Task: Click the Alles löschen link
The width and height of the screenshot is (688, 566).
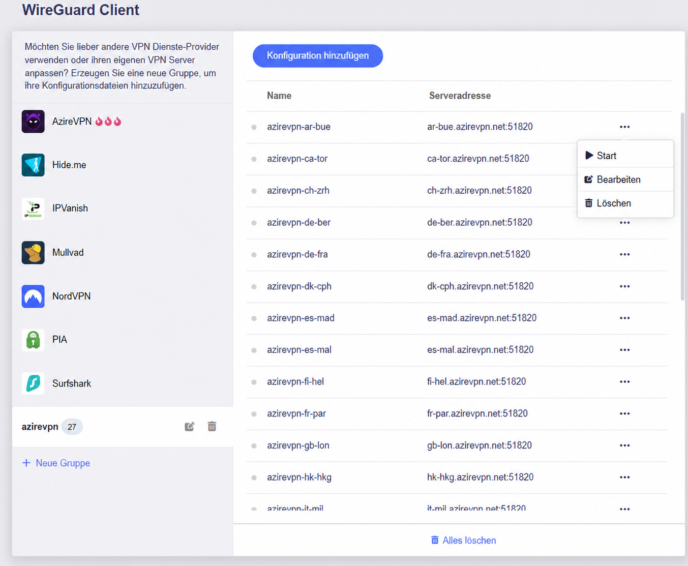Action: point(463,540)
